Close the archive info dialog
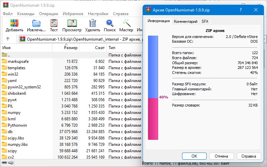This screenshot has width=267, height=167. pos(256,10)
